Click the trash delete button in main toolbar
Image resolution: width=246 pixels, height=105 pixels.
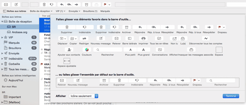[x=44, y=5]
